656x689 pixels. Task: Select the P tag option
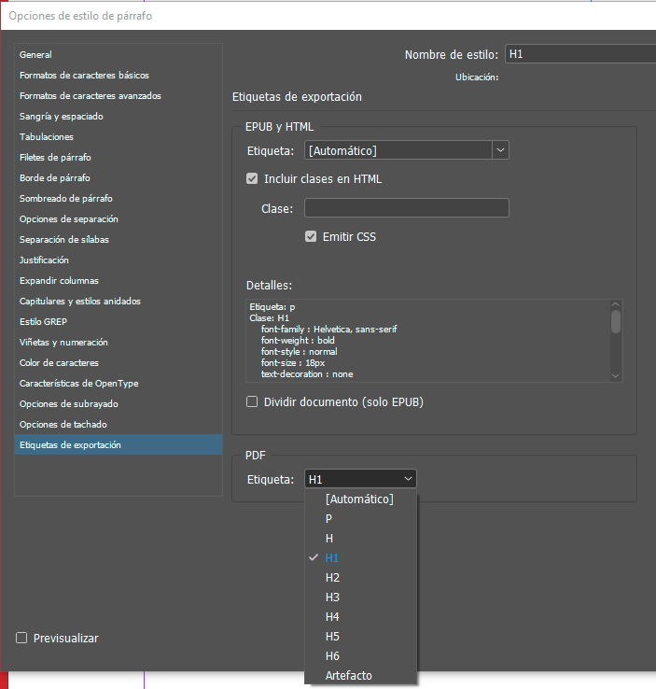(328, 519)
